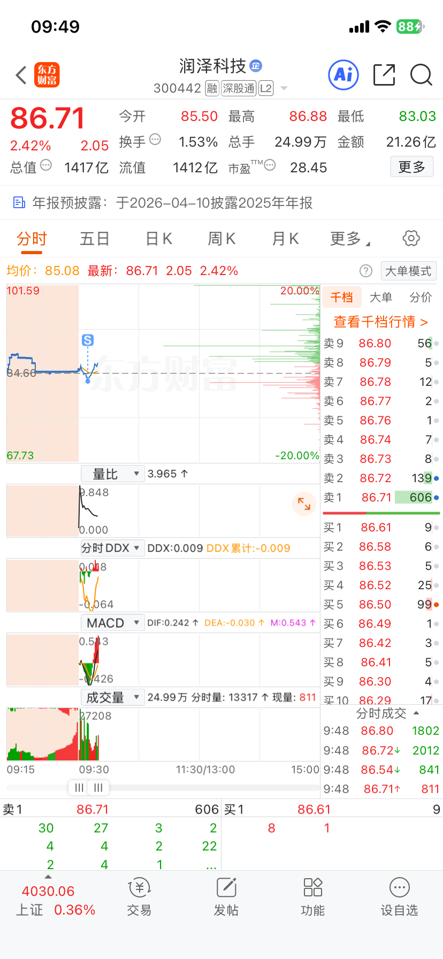Screen dimensions: 443x959
Task: Select the 大单 tab
Action: 381,298
